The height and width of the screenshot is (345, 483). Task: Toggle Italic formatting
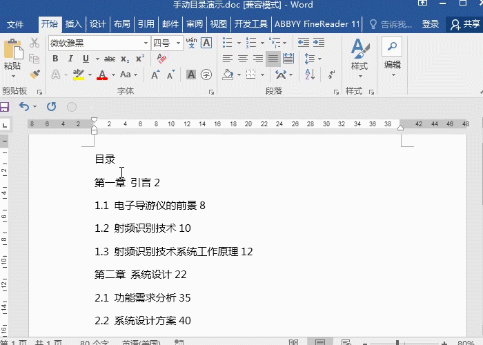[x=70, y=59]
